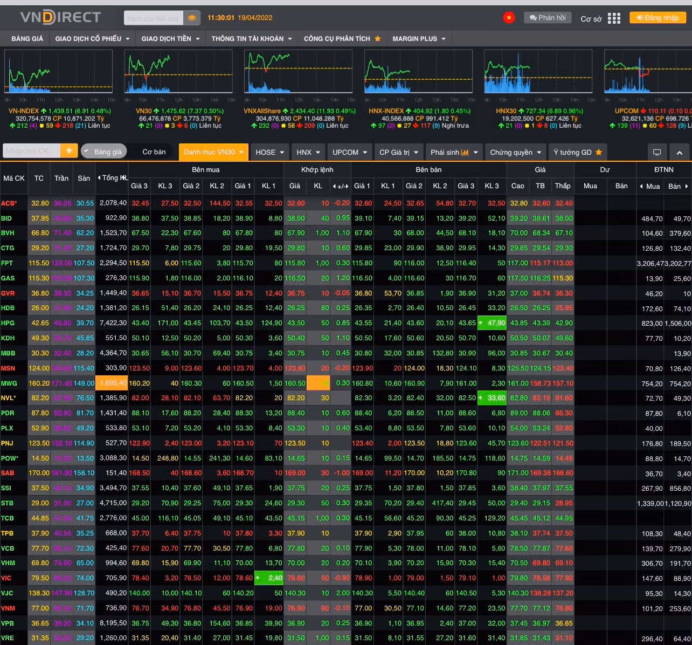
Task: Click the Thấp price column header
Action: [x=563, y=186]
